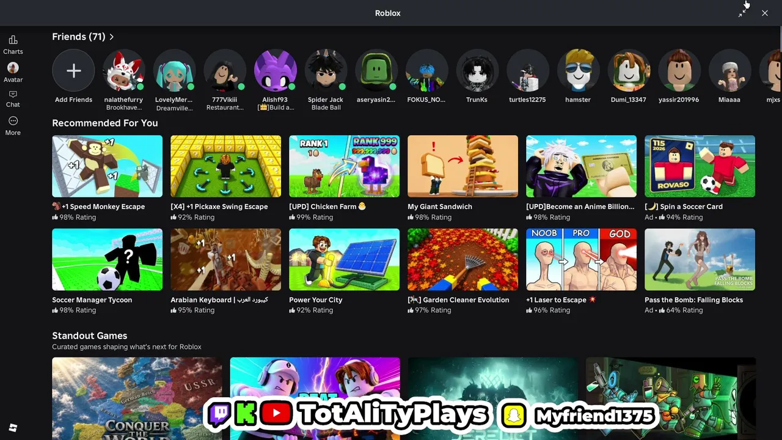Open Dumi_13347 friend avatar
Image resolution: width=782 pixels, height=440 pixels.
point(628,71)
